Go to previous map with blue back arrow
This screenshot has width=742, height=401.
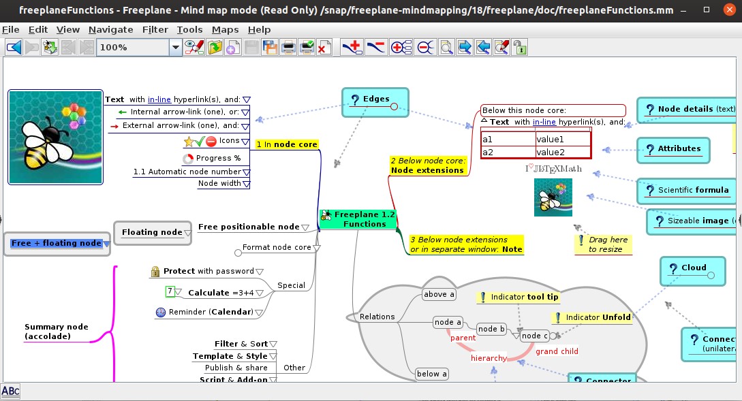coord(14,47)
